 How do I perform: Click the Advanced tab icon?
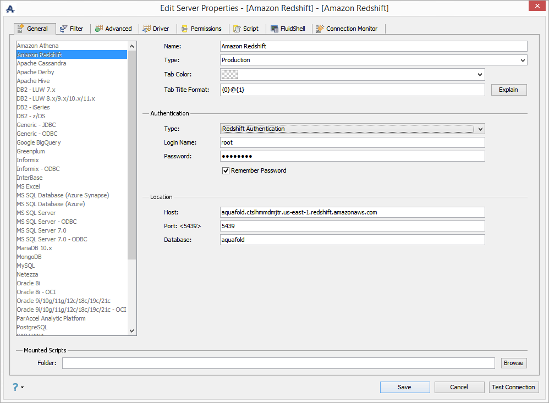click(98, 29)
